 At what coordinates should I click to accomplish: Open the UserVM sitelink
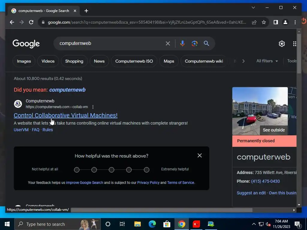21,130
